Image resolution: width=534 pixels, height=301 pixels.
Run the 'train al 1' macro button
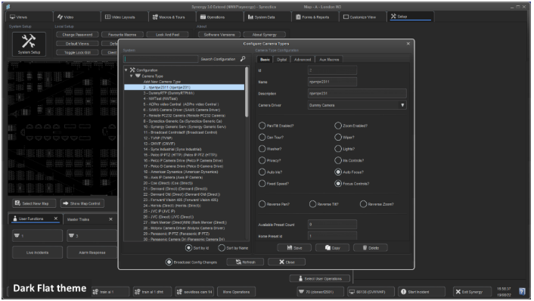pos(110,292)
